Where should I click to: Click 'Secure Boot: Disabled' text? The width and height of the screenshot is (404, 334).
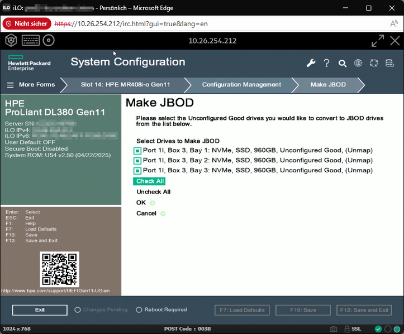coord(36,149)
